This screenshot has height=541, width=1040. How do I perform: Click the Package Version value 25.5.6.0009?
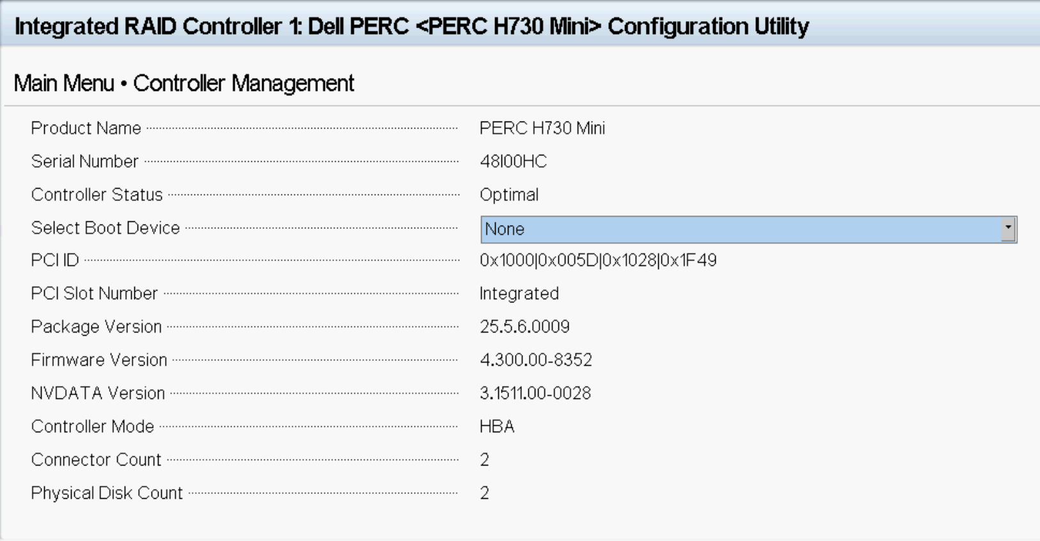524,327
